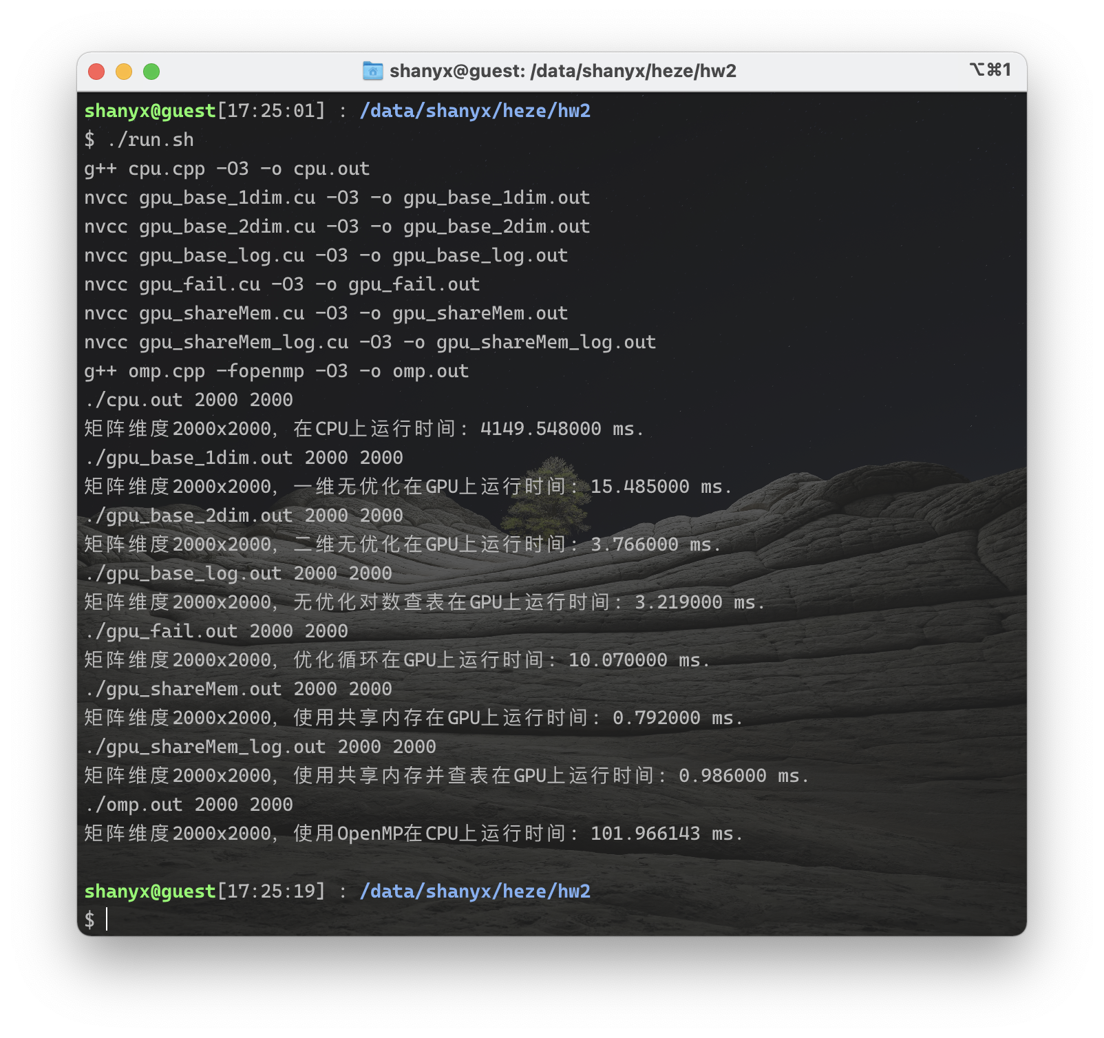Viewport: 1104px width, 1038px height.
Task: Click the window title shanyx@guest: /data/shanyx/heze/hw2
Action: [x=562, y=71]
